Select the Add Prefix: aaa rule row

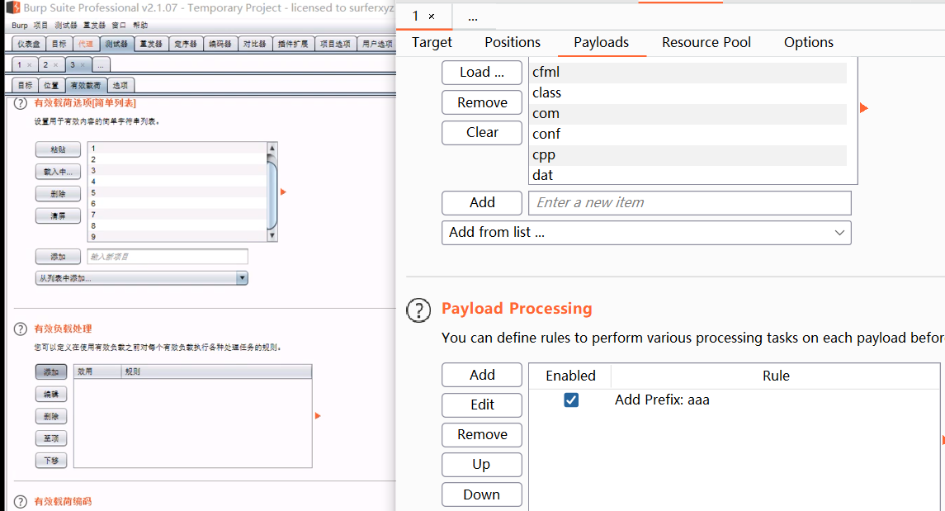[x=734, y=400]
